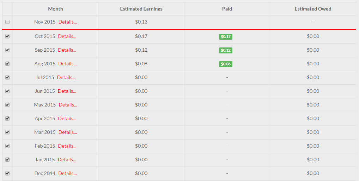Toggle the Dec 2014 checkbox
Screen dimensions: 359x181
pyautogui.click(x=7, y=173)
